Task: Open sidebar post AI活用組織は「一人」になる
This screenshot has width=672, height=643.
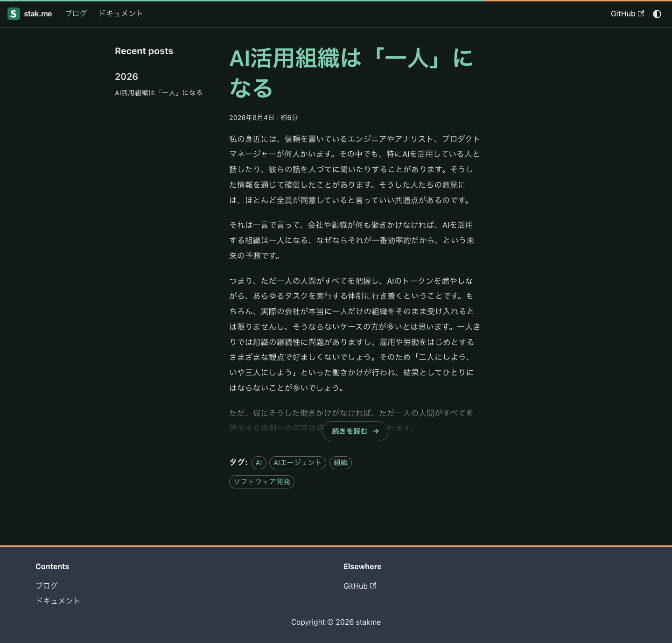Action: pos(159,93)
